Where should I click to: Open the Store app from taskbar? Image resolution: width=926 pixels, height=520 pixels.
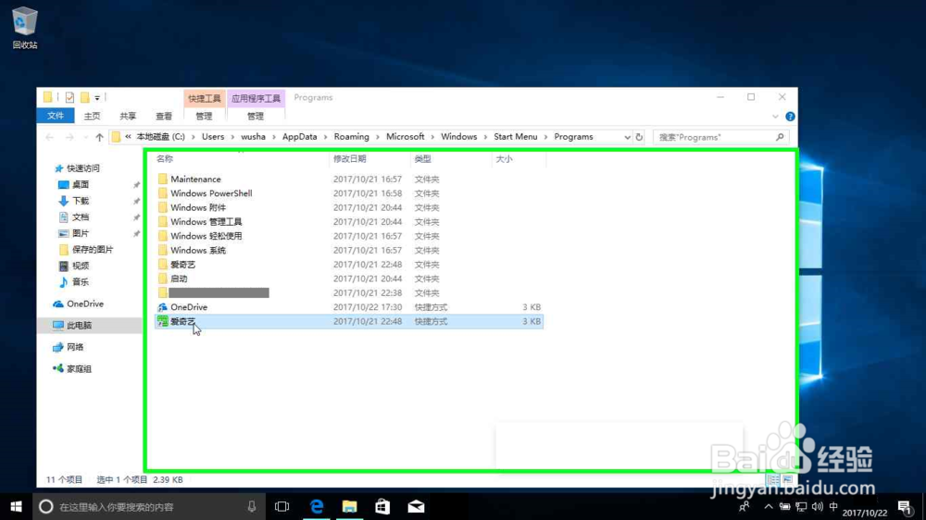point(382,506)
